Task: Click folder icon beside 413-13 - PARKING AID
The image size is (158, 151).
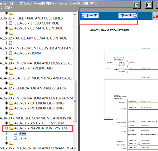Action: pyautogui.click(x=11, y=68)
